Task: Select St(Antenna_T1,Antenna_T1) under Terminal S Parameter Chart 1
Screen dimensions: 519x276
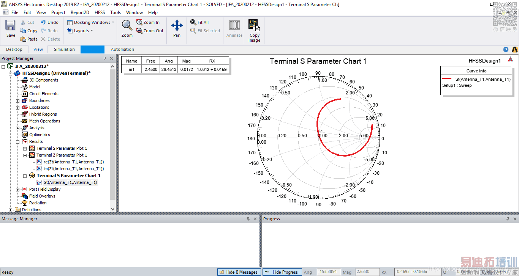Action: pyautogui.click(x=70, y=182)
